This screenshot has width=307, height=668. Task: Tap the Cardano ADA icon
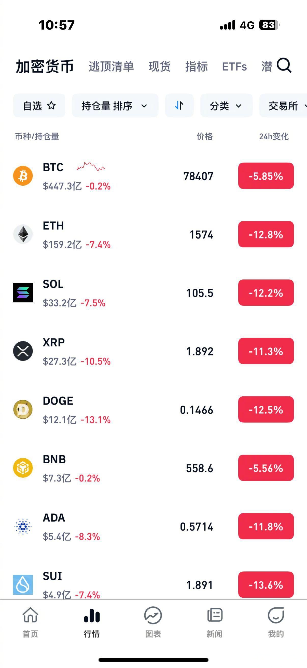23,526
